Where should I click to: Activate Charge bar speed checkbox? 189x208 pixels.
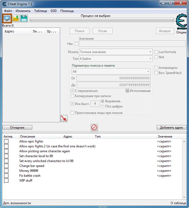6,166
